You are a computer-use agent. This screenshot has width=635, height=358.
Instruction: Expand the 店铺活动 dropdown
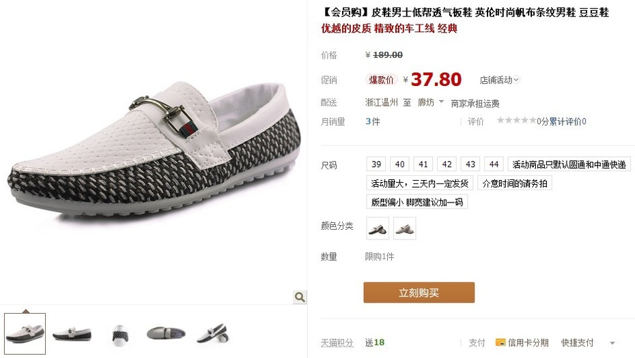click(x=499, y=80)
